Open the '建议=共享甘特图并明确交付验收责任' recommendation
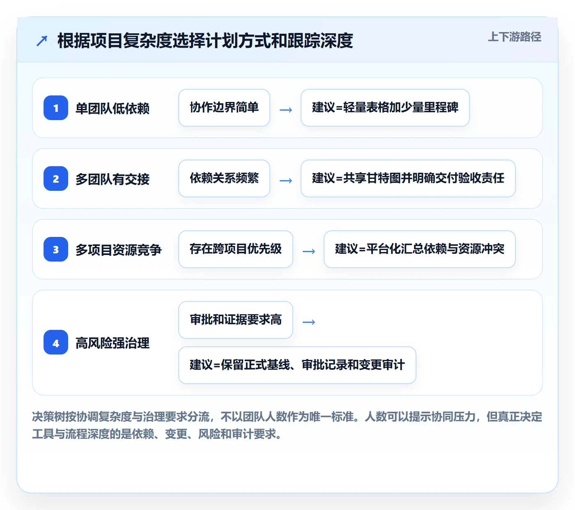Viewport: 575px width, 510px height. [x=408, y=178]
